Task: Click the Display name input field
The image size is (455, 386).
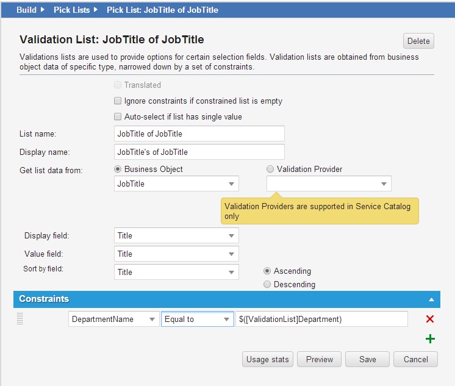Action: point(199,152)
